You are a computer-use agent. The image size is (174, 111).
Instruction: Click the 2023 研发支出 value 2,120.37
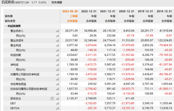(72, 98)
